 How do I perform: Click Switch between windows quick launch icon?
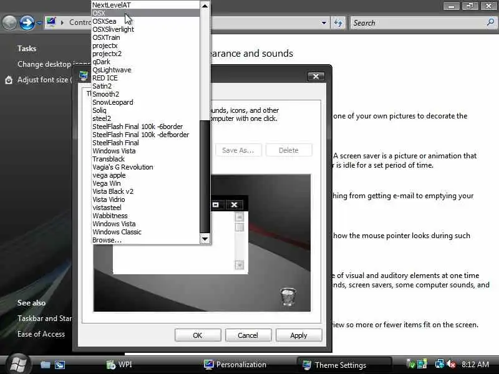pos(60,365)
